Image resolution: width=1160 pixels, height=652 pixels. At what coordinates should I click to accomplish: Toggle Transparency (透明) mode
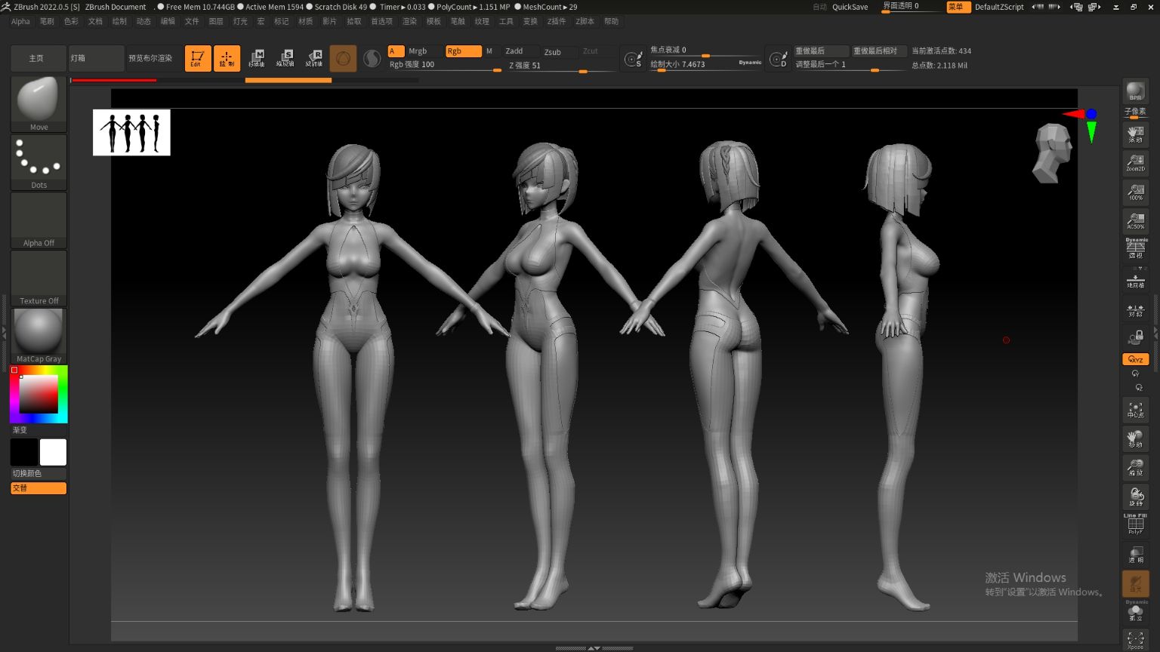[x=1135, y=555]
